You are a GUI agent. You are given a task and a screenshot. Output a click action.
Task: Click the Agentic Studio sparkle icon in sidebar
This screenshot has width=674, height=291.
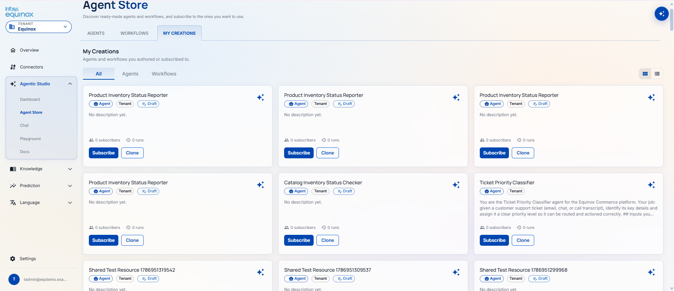pos(13,84)
